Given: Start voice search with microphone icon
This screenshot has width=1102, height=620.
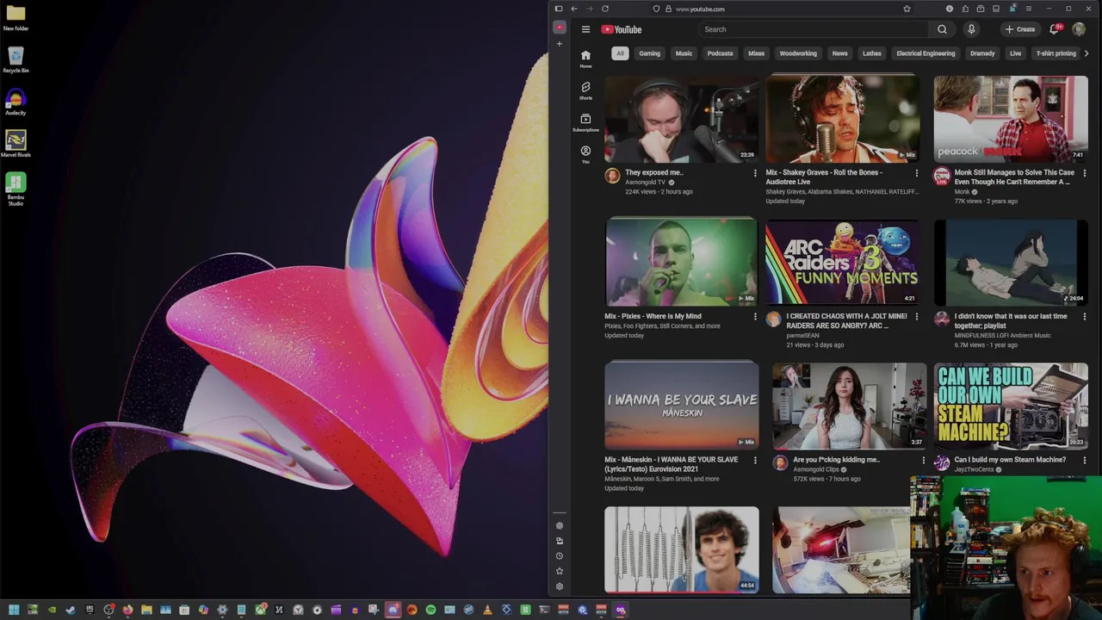Looking at the screenshot, I should [x=971, y=29].
